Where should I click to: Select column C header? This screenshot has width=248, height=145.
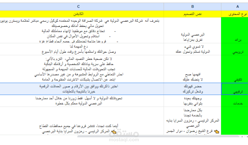(x=82, y=6)
